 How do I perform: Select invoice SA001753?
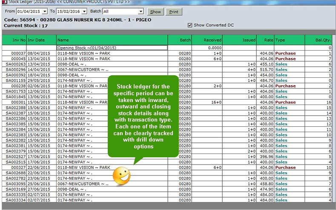(16, 91)
